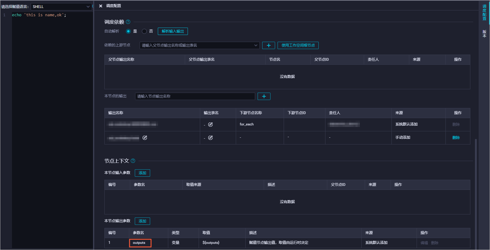Click 系统默认添加 in the outputs parameter row
The height and width of the screenshot is (250, 490).
pos(376,243)
